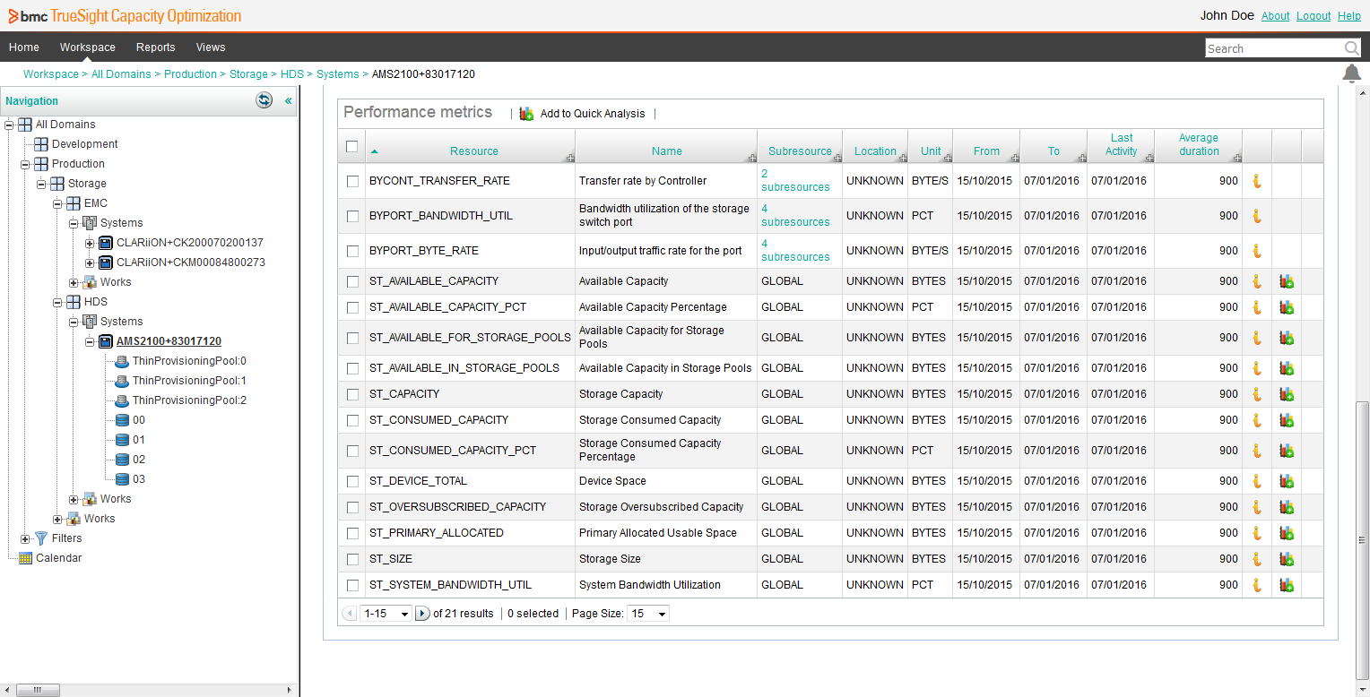Click the AMS2100+83017120 system icon
The image size is (1370, 697).
[106, 341]
